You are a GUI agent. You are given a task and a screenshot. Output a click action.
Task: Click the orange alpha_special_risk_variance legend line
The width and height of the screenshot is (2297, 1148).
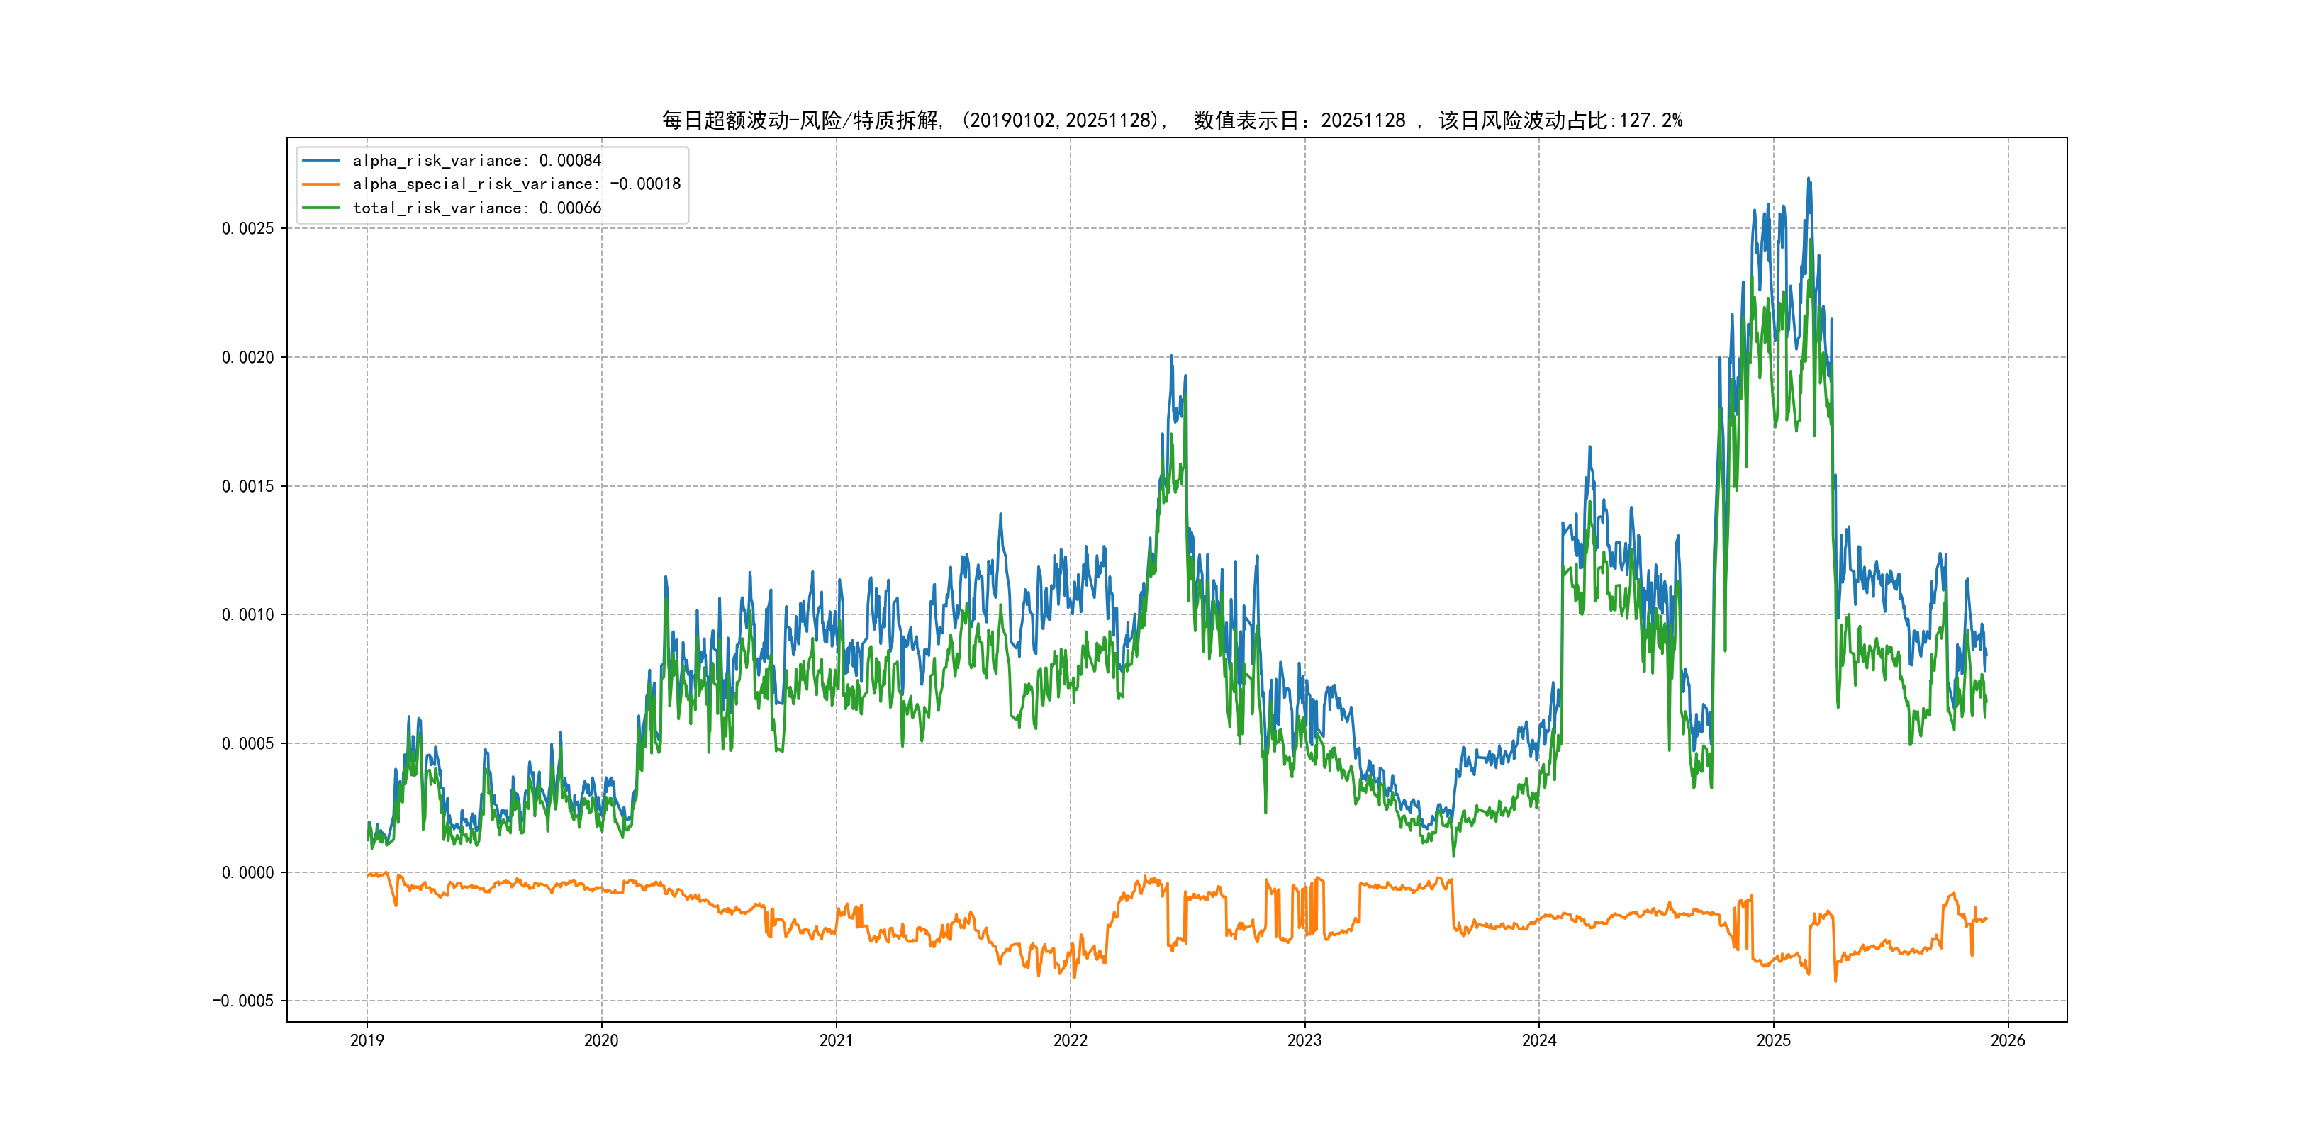[x=321, y=184]
